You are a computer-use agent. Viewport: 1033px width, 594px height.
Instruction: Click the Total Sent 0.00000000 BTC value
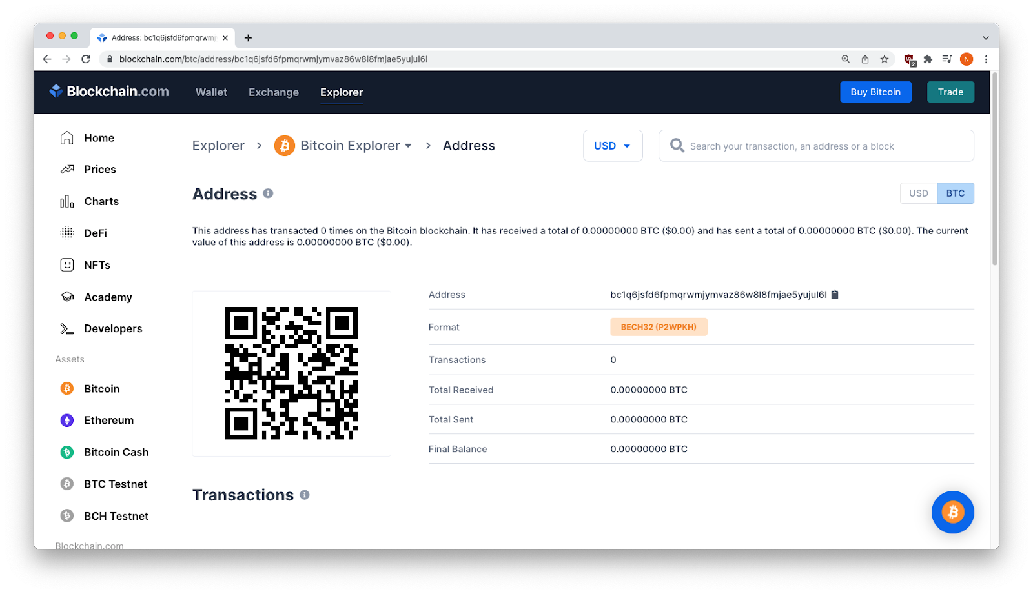pyautogui.click(x=649, y=419)
